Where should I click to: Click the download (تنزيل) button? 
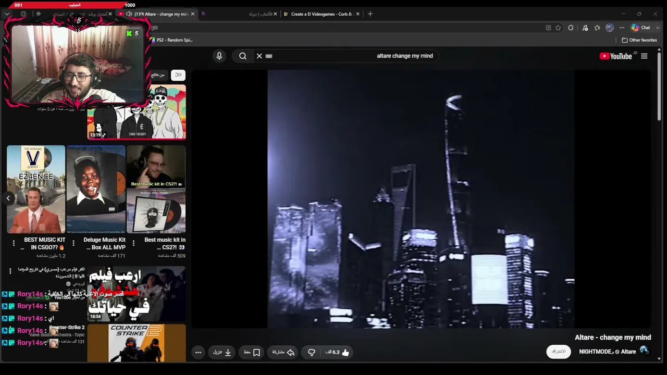pos(223,352)
